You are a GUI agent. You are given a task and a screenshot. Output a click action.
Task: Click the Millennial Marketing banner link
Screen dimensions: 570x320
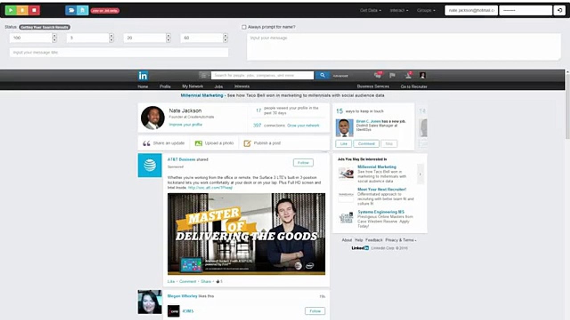tap(202, 96)
